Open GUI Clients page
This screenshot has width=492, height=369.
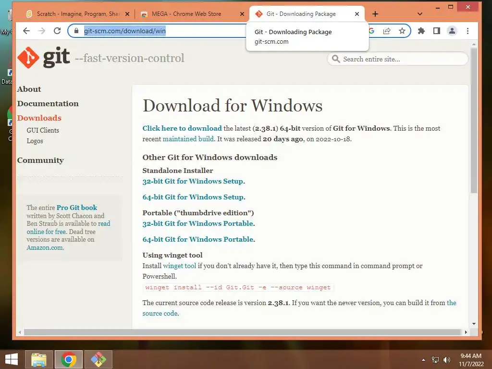tap(43, 130)
